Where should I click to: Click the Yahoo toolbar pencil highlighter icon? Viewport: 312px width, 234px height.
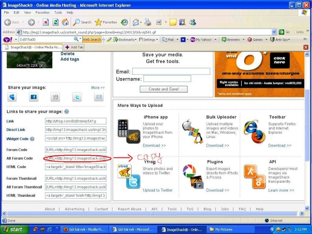[109, 40]
